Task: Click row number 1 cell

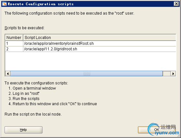Action: coord(14,44)
